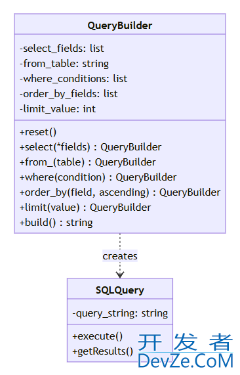Click the -order_by_fields: list attribute
Image resolution: width=240 pixels, height=375 pixels.
(x=69, y=94)
